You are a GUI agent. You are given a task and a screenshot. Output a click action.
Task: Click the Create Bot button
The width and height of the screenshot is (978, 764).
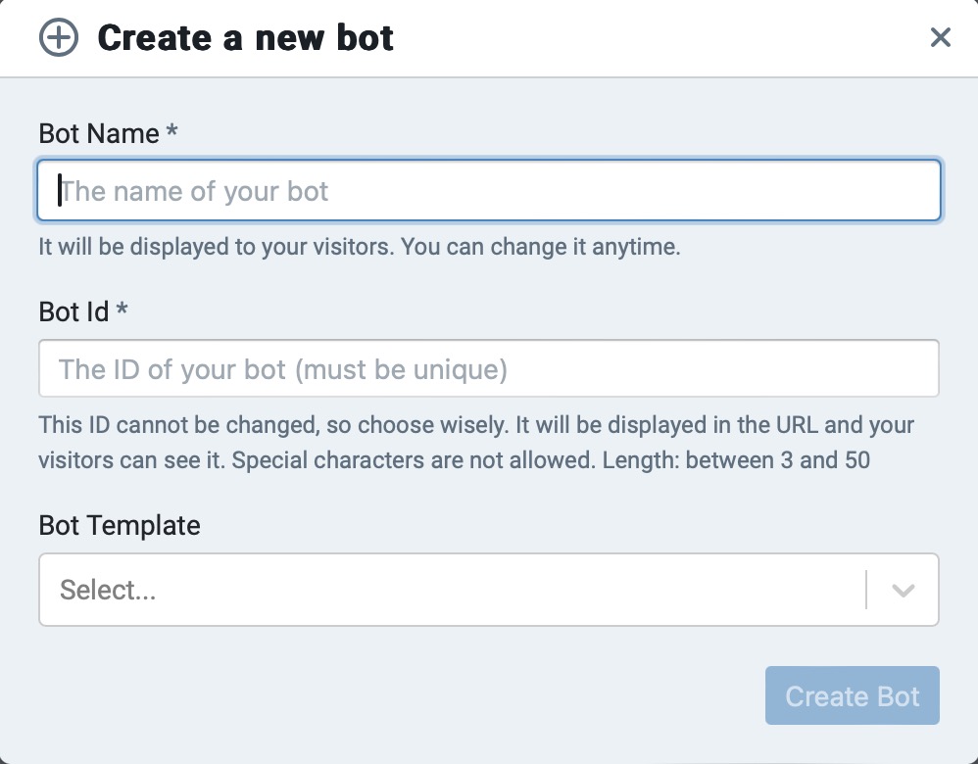pyautogui.click(x=852, y=695)
